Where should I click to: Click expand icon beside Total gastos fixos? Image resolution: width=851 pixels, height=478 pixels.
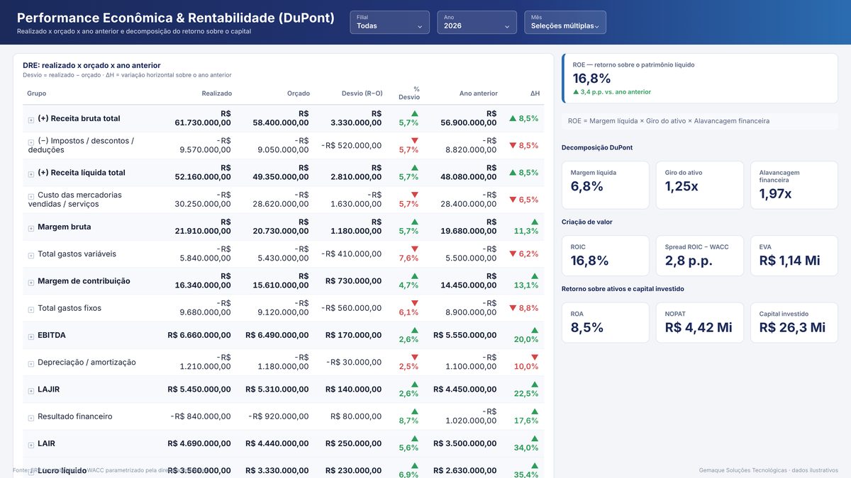(31, 309)
